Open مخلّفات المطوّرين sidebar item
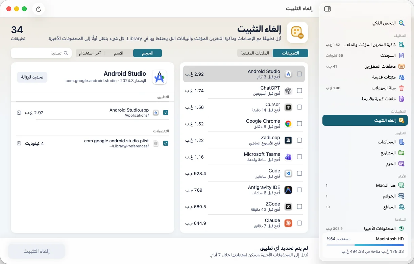This screenshot has width=414, height=264. 365,66
